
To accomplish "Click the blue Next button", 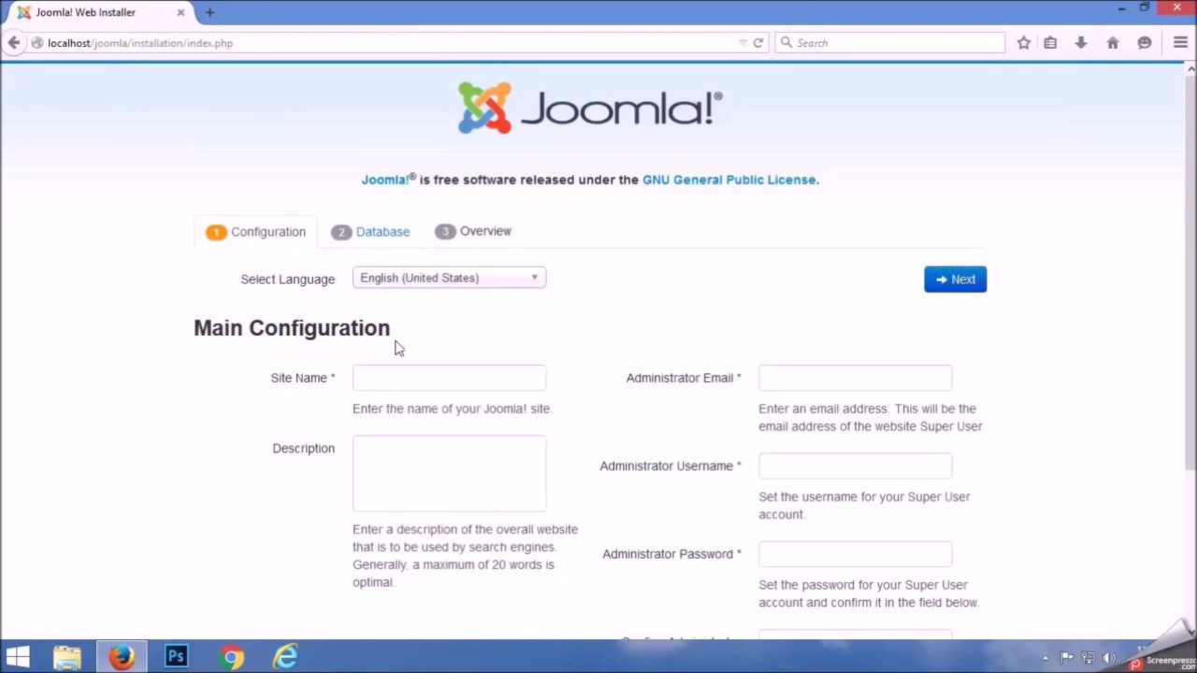I will [x=955, y=279].
